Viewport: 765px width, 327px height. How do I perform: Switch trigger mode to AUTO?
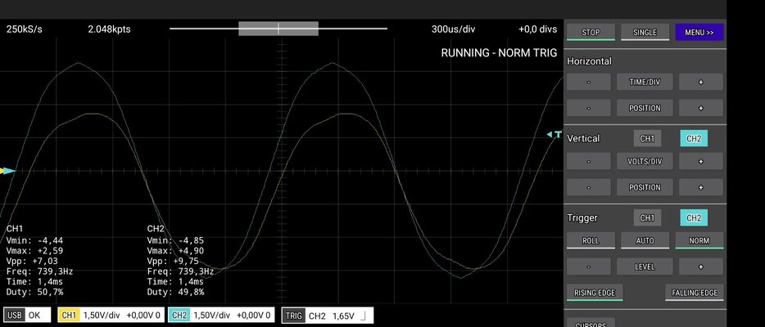(x=645, y=240)
